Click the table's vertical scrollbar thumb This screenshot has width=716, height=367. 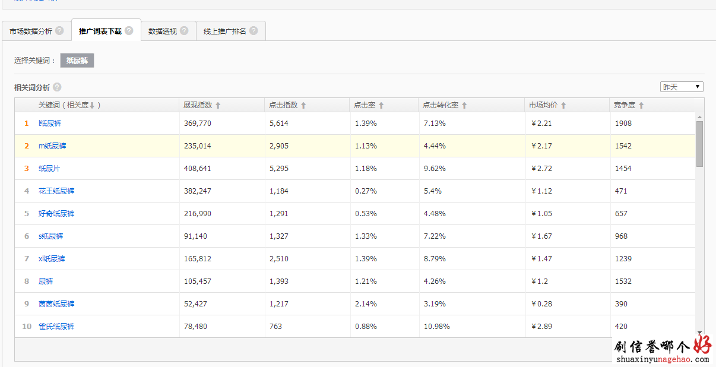(x=699, y=143)
